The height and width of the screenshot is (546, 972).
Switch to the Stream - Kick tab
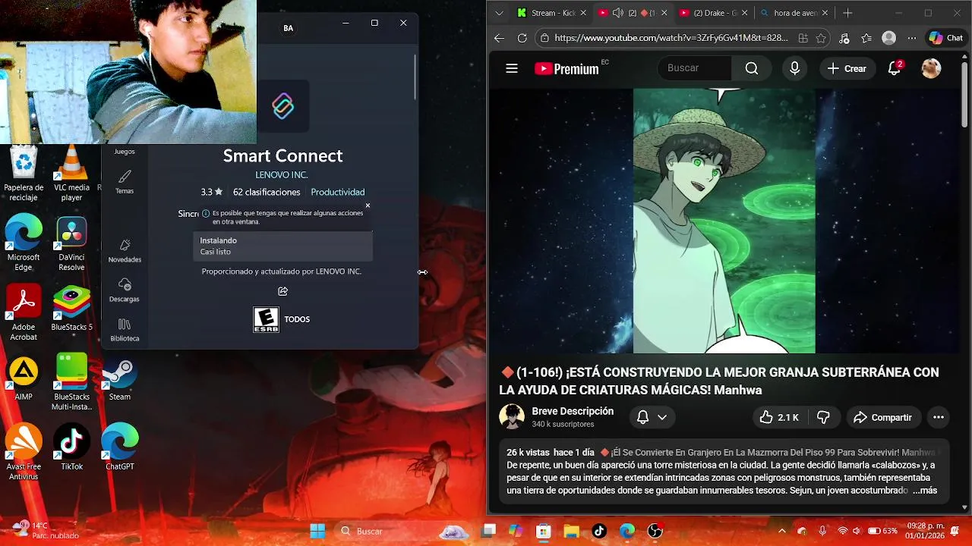[x=553, y=13]
